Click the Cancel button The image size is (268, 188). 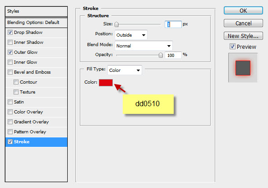[243, 23]
